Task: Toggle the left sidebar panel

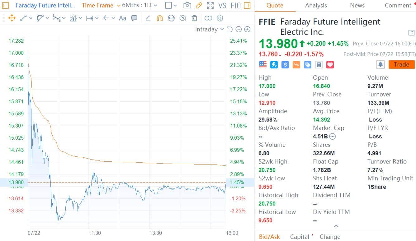Action: [5, 5]
